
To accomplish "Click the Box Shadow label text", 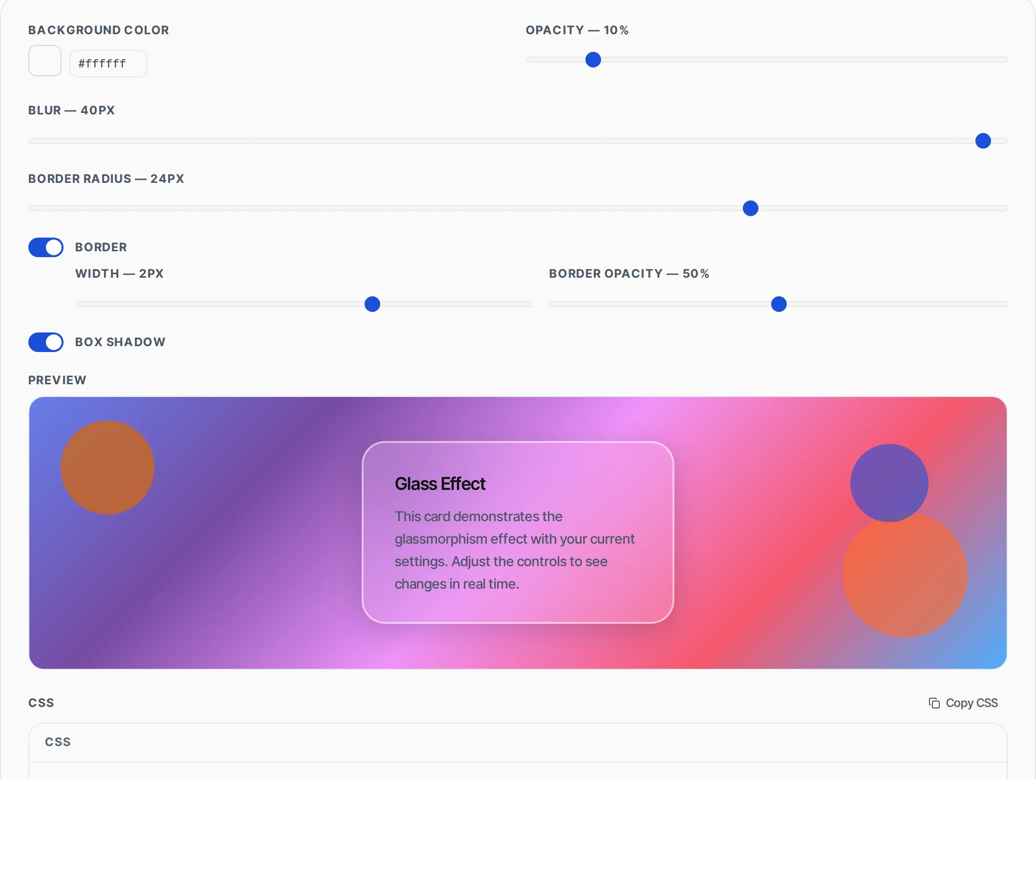I will coord(120,342).
